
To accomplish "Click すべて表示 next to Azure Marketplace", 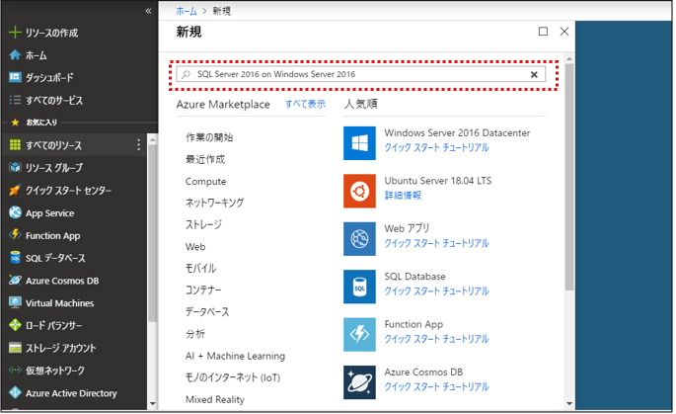I will point(306,104).
